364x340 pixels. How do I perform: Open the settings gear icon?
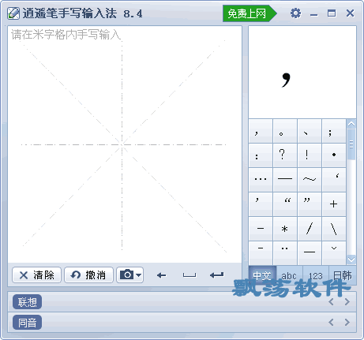[295, 13]
